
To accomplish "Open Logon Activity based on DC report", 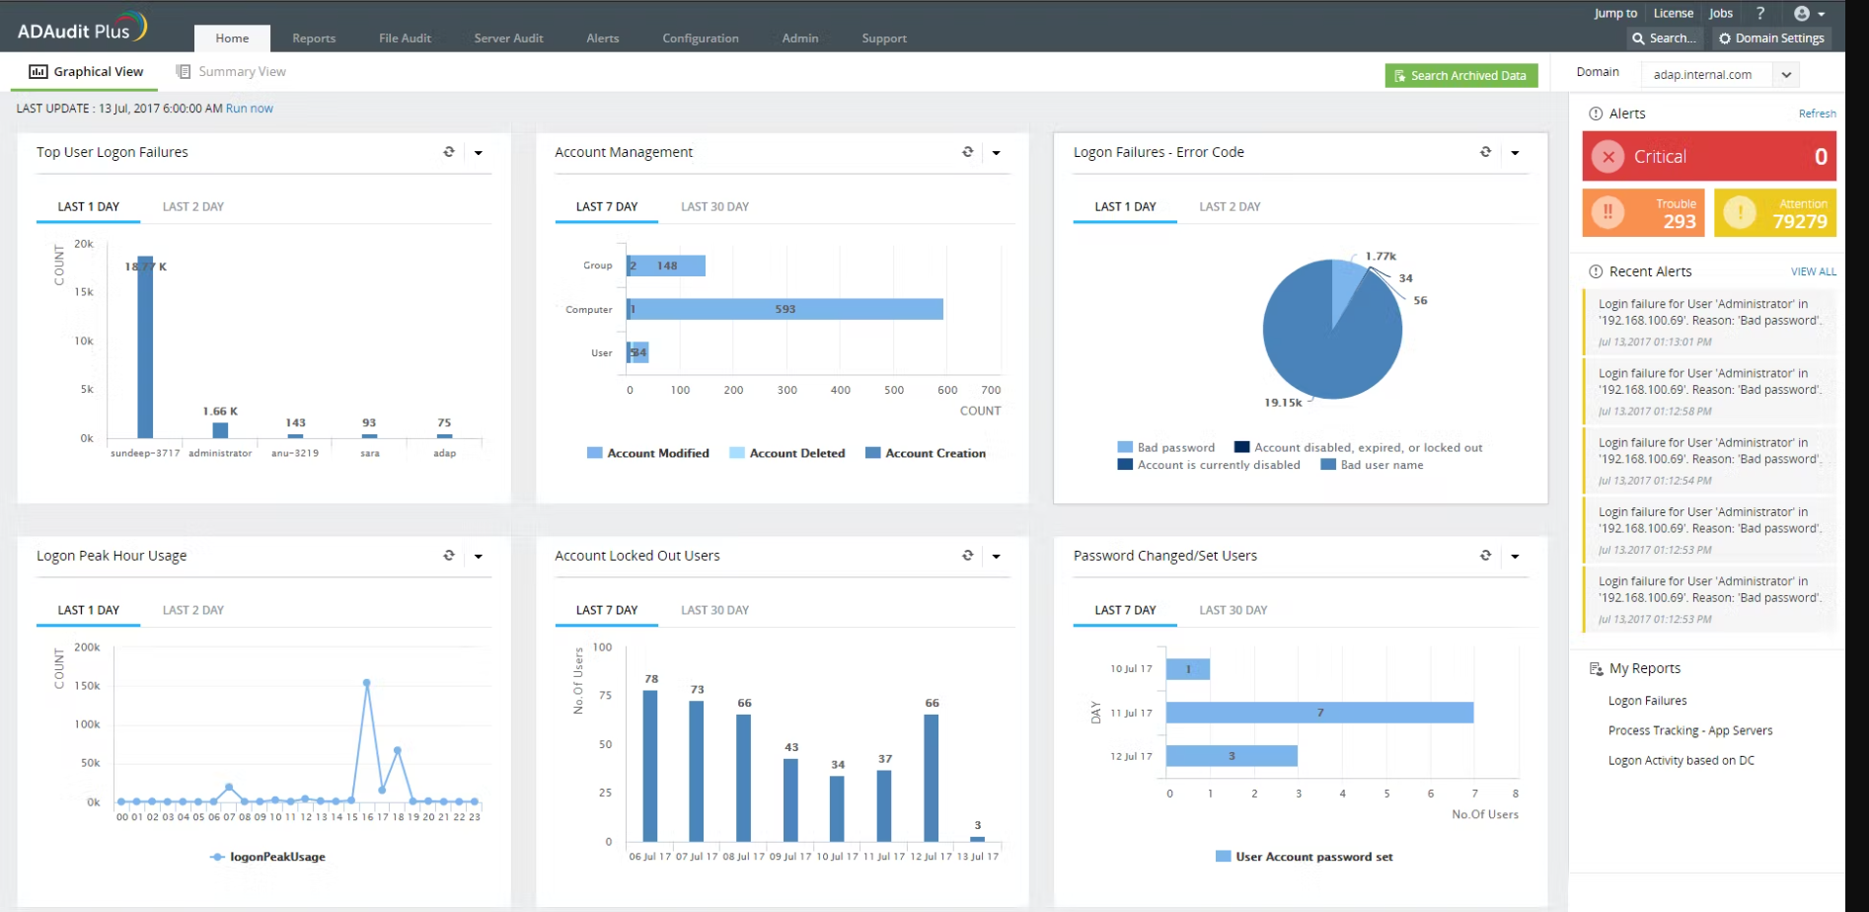I will coord(1682,761).
